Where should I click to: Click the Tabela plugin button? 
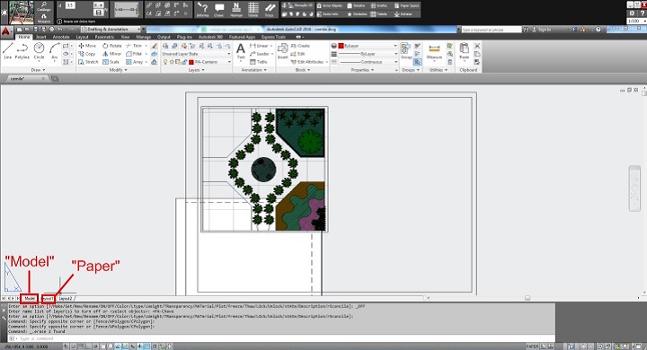pos(379,14)
